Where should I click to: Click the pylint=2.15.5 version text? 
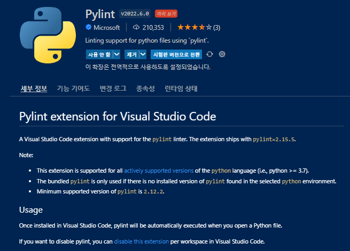pos(274,140)
